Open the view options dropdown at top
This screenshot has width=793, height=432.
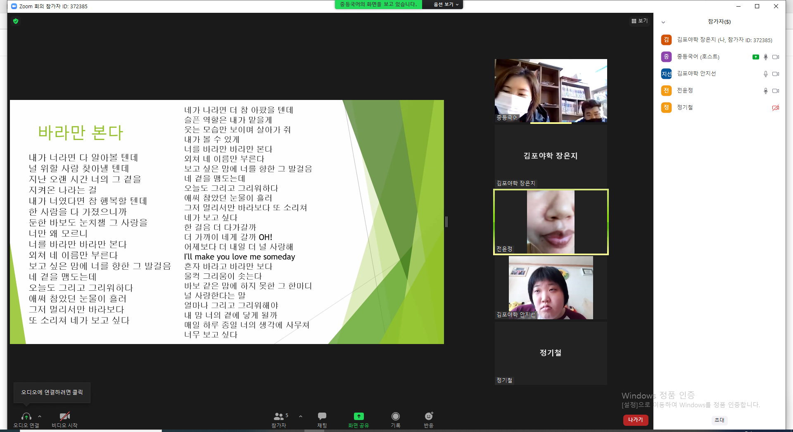[x=446, y=5]
